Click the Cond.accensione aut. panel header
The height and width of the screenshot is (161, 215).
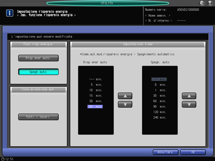(38, 90)
